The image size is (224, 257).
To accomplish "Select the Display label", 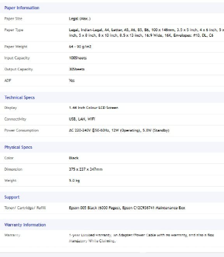I will [10, 108].
